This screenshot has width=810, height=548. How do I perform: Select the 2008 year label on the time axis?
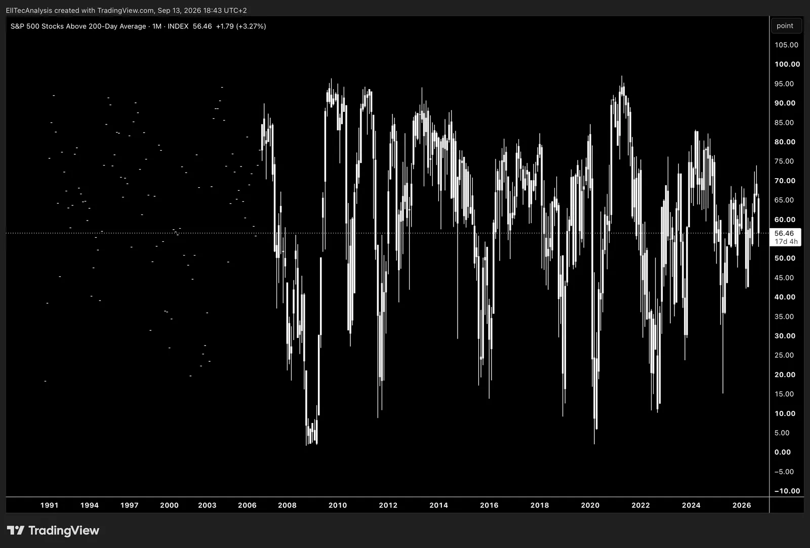pyautogui.click(x=287, y=505)
